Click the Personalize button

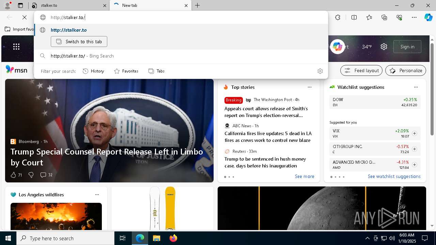[x=406, y=70]
